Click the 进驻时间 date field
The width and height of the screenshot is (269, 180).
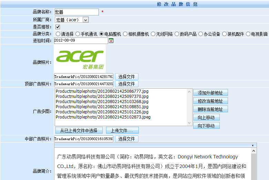81,41
